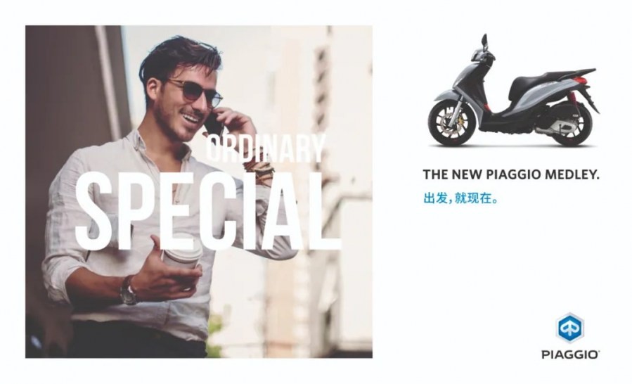Image resolution: width=632 pixels, height=384 pixels.
Task: Click the scooter's rear wheel
Action: 571,124
